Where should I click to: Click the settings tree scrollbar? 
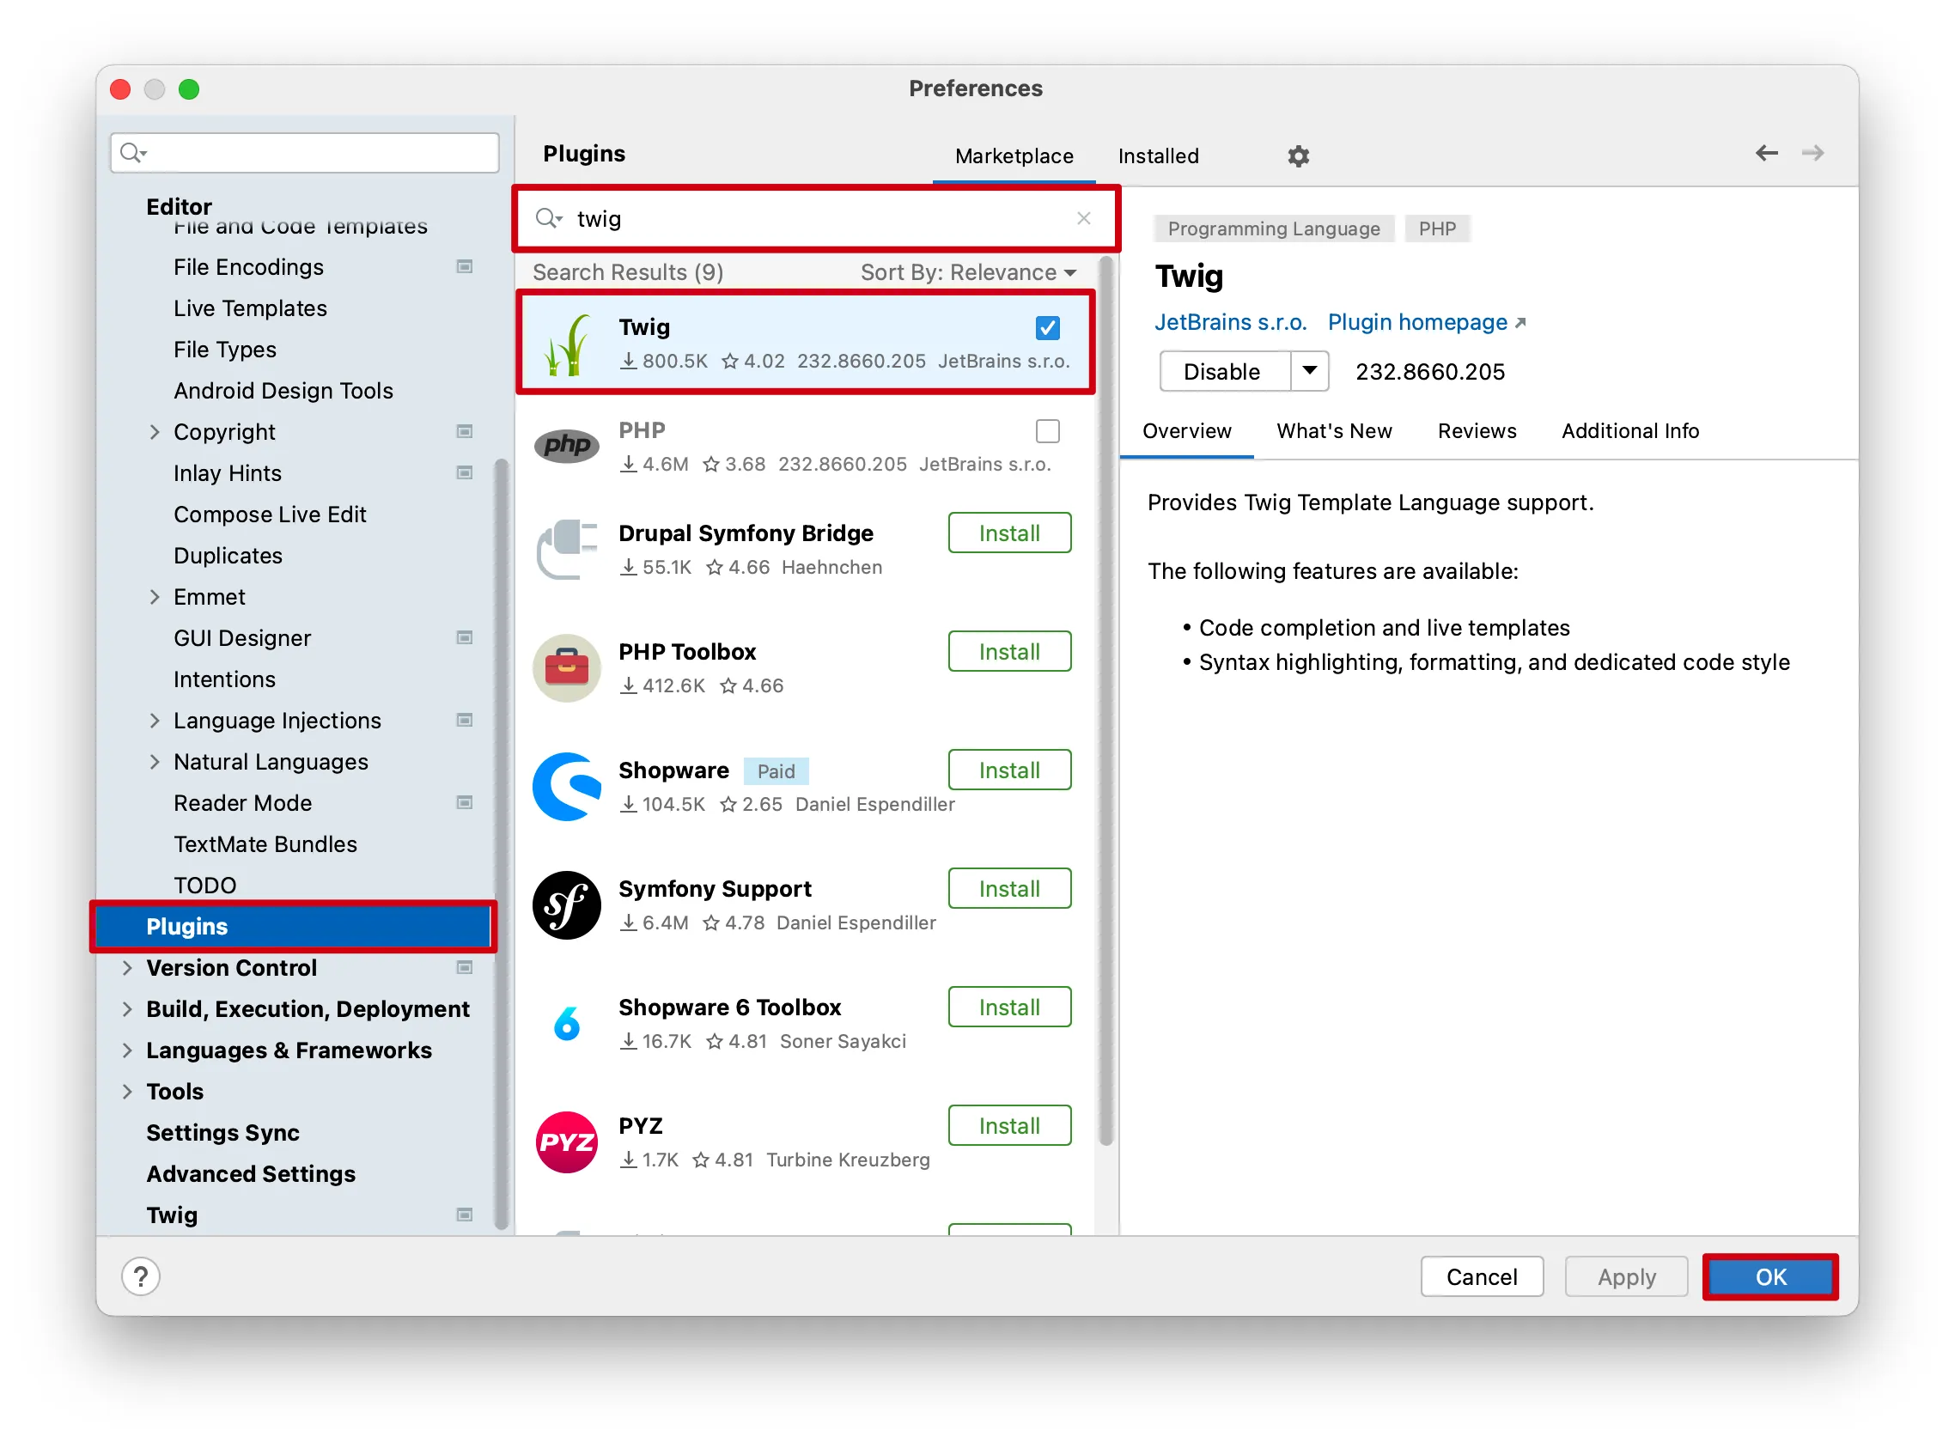coord(501,843)
